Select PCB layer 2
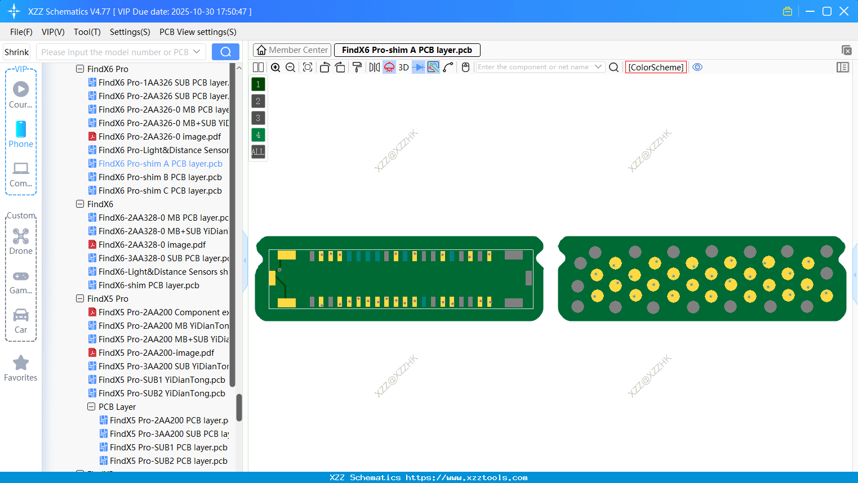This screenshot has height=483, width=858. (257, 101)
